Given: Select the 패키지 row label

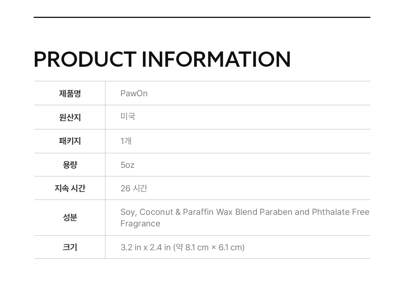Looking at the screenshot, I should 70,141.
